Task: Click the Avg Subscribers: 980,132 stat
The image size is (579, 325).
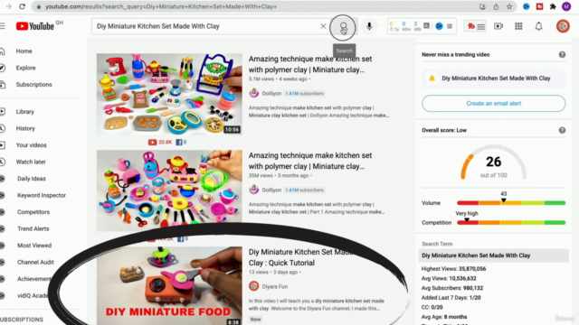Action: point(452,288)
